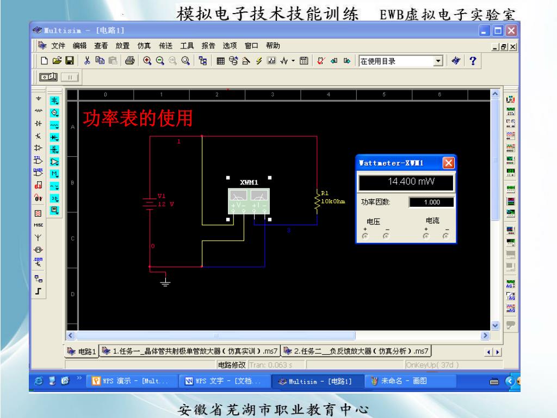Open the spreadsheet view grid icon
This screenshot has width=557, height=418.
221,61
